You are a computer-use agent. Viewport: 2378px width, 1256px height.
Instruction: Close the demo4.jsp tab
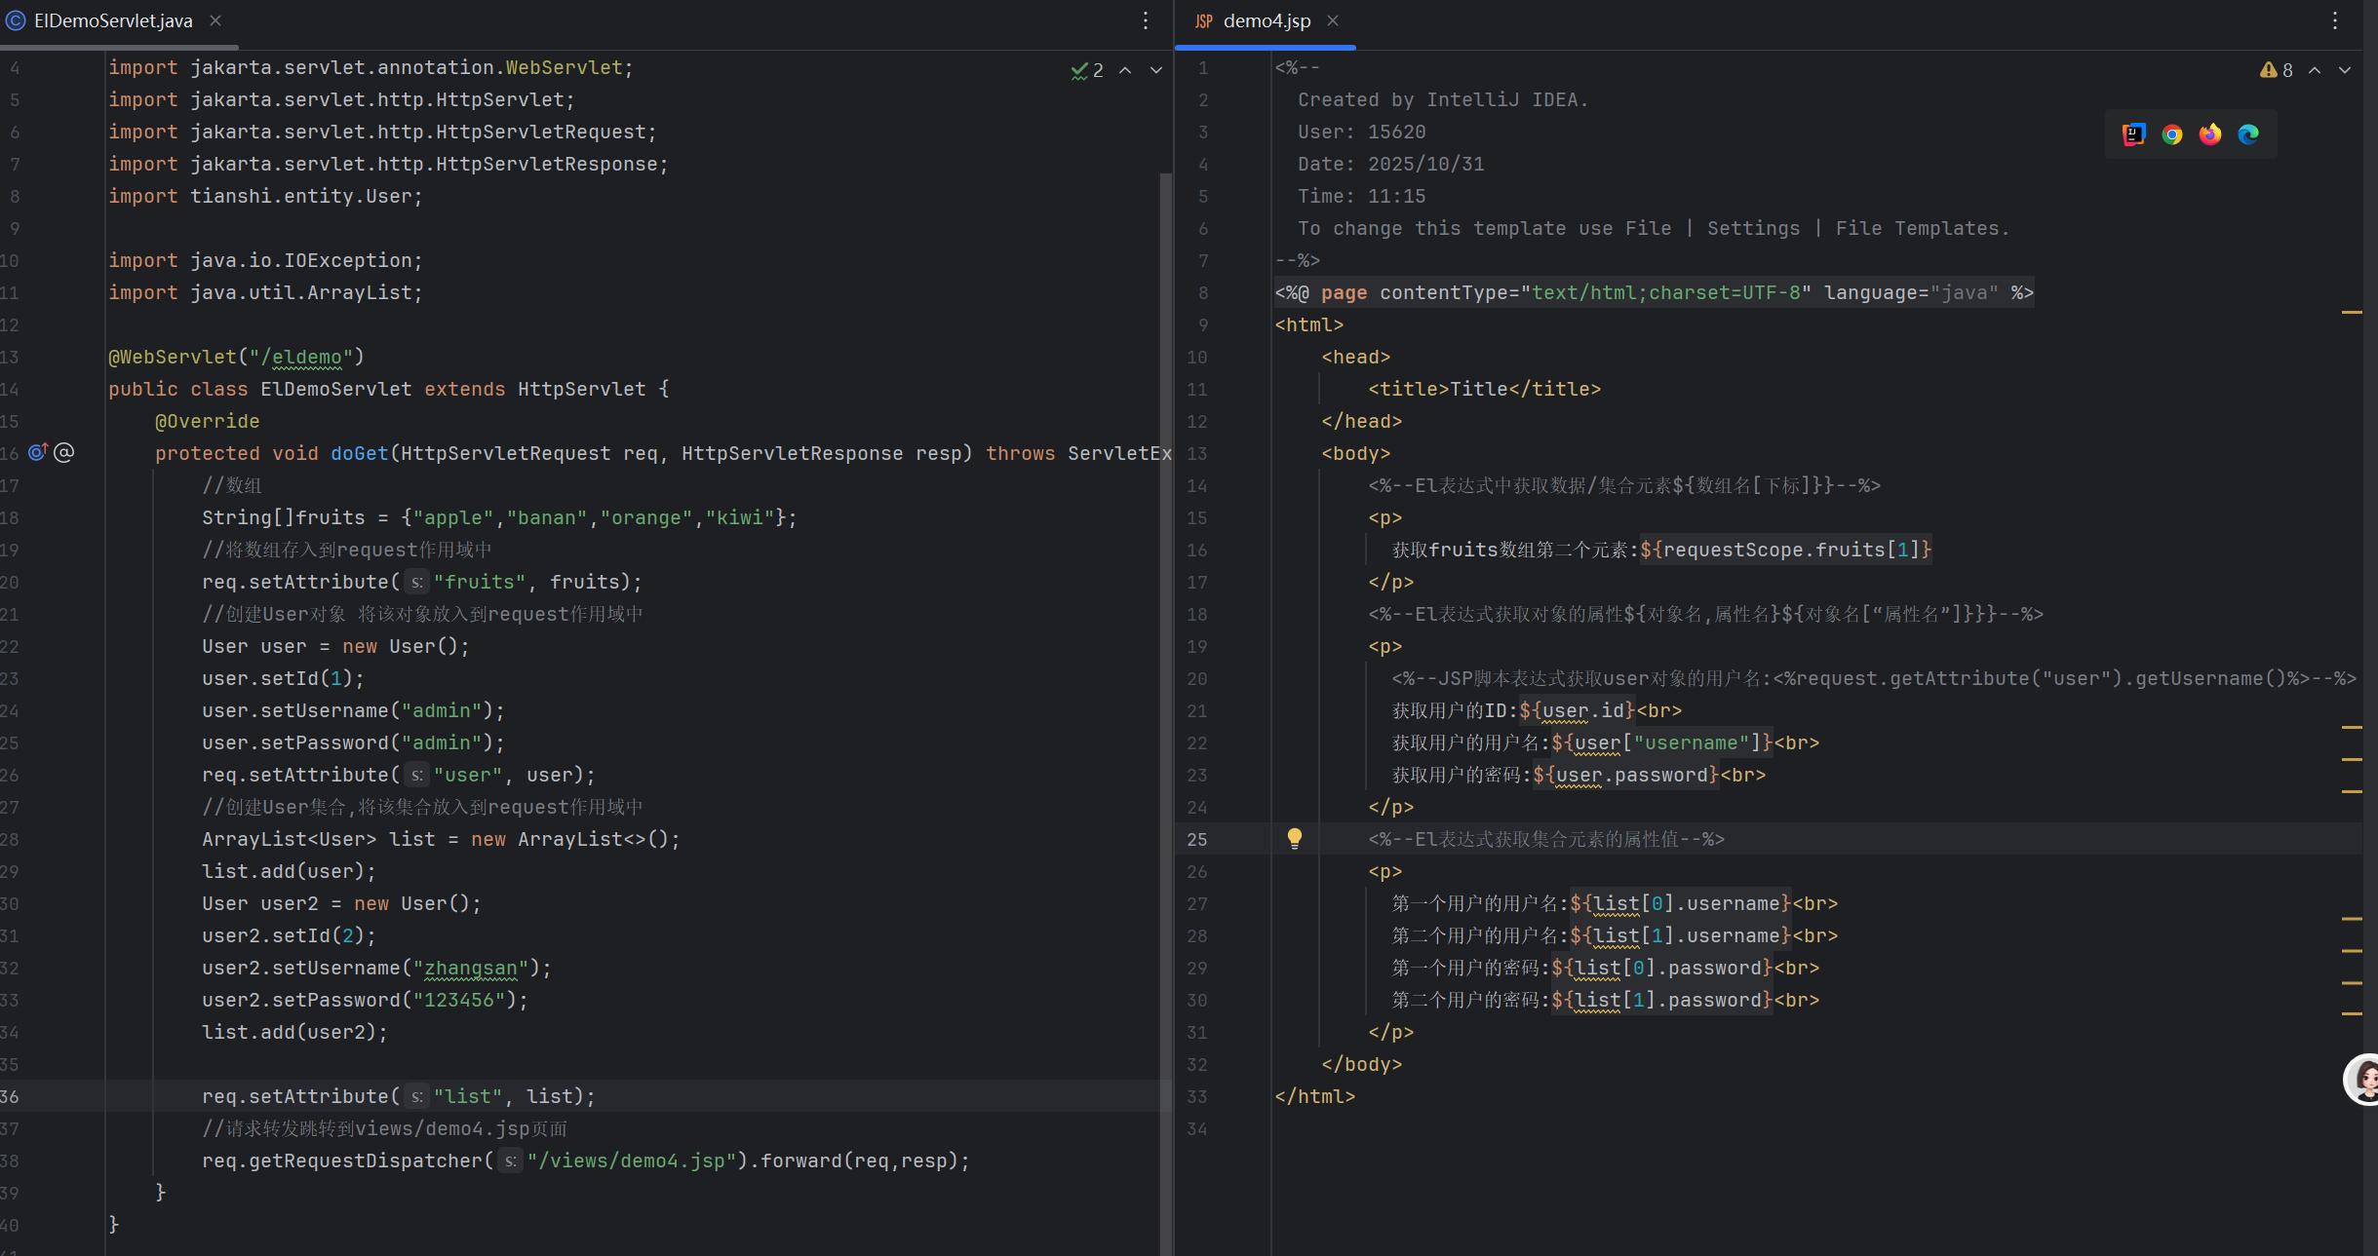1333,20
